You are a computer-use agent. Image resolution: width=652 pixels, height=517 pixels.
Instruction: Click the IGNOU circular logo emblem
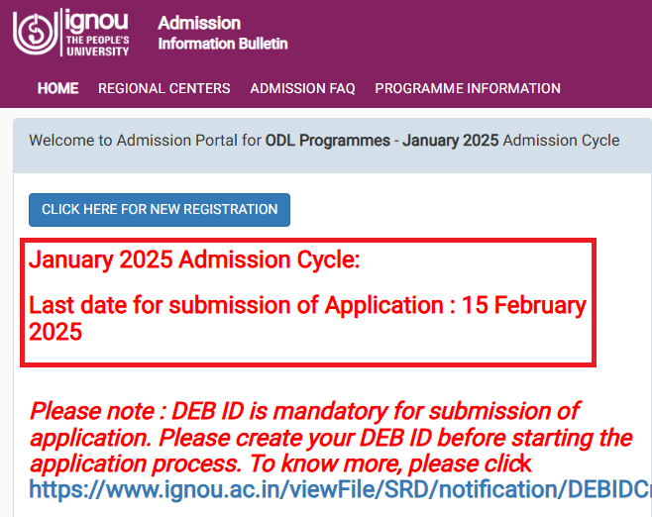pyautogui.click(x=36, y=31)
